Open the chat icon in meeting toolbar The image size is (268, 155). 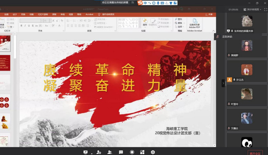click(121, 152)
